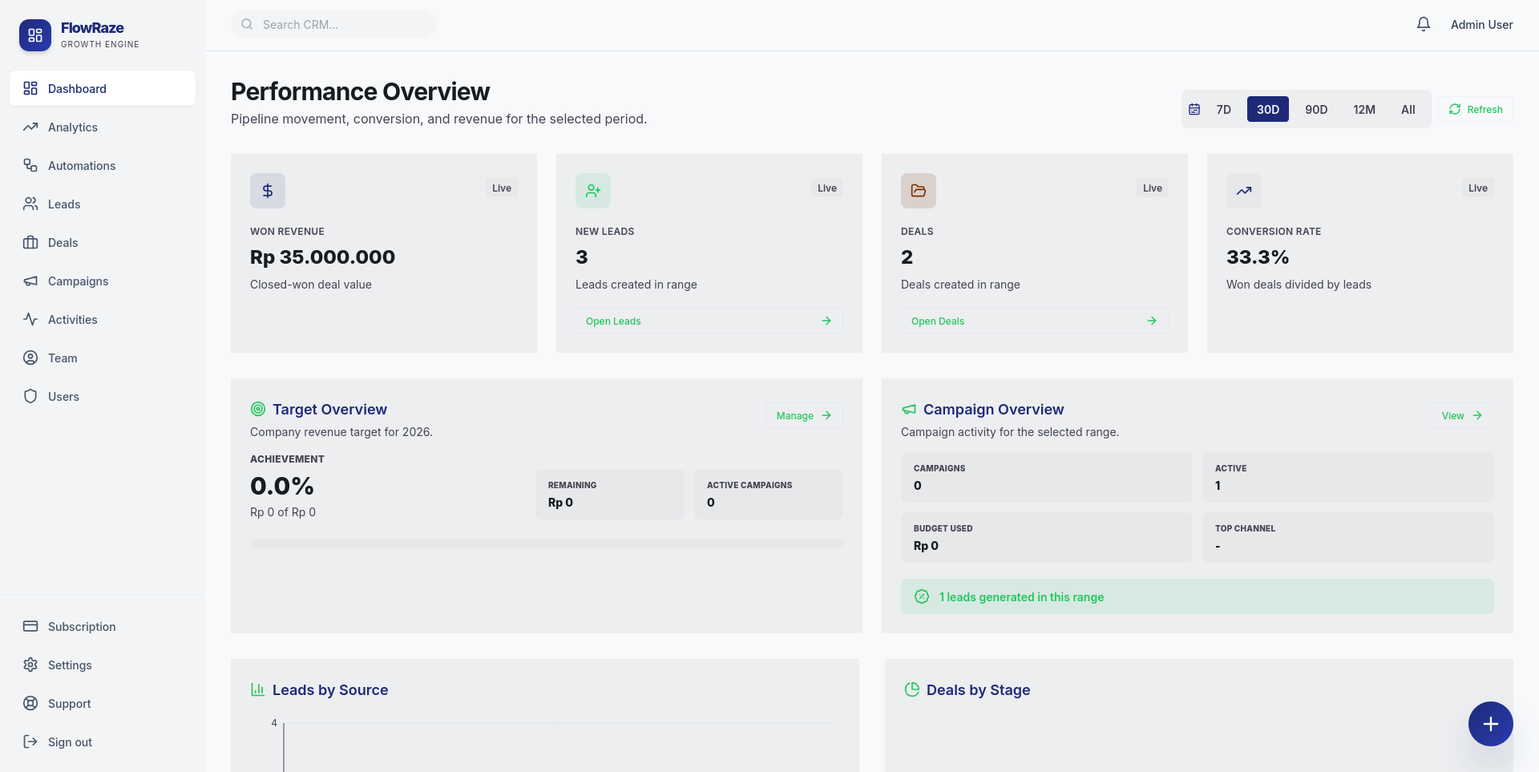
Task: Click the Live badge on Won Revenue
Action: click(502, 188)
